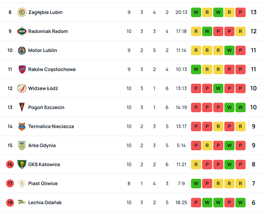Click Radomiak Radom's green W form badge
Image resolution: width=264 pixels, height=214 pixels.
[207, 31]
